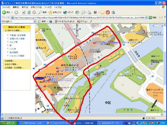Open Edit icon dropdown arrow

pyautogui.click(x=99, y=12)
